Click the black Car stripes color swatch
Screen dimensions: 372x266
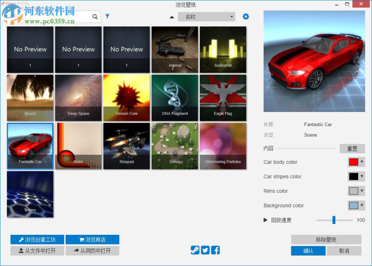tap(353, 177)
